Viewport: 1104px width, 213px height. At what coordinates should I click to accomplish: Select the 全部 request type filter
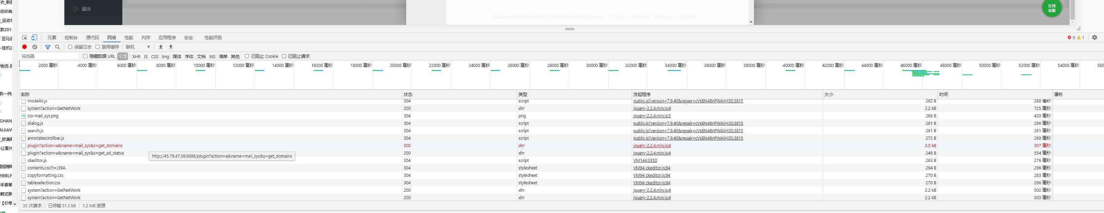point(123,56)
